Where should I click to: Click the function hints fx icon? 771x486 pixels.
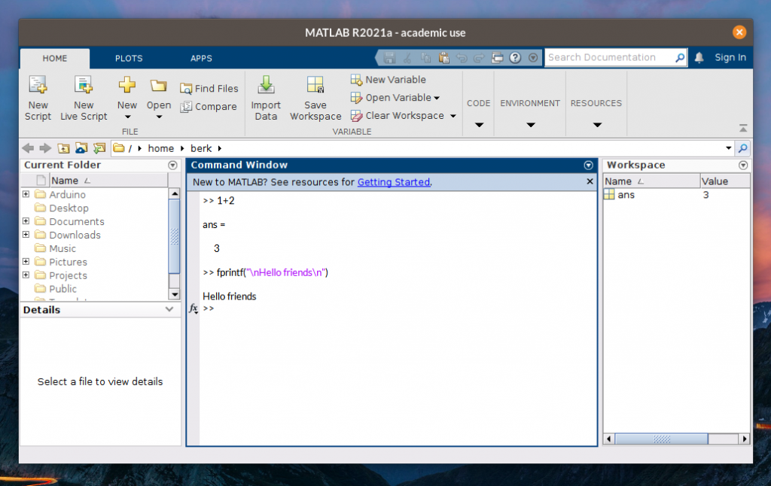(x=194, y=308)
